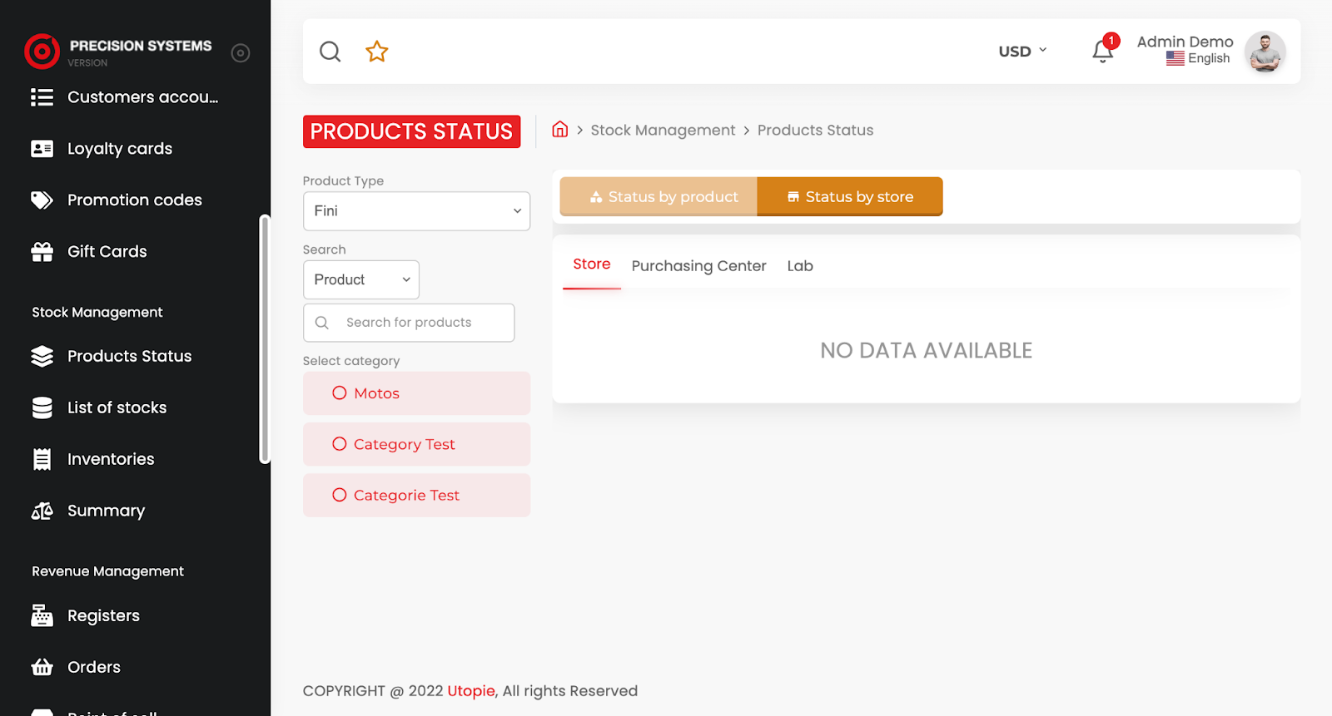1332x716 pixels.
Task: Click the Precision Systems logo icon
Action: pyautogui.click(x=42, y=52)
